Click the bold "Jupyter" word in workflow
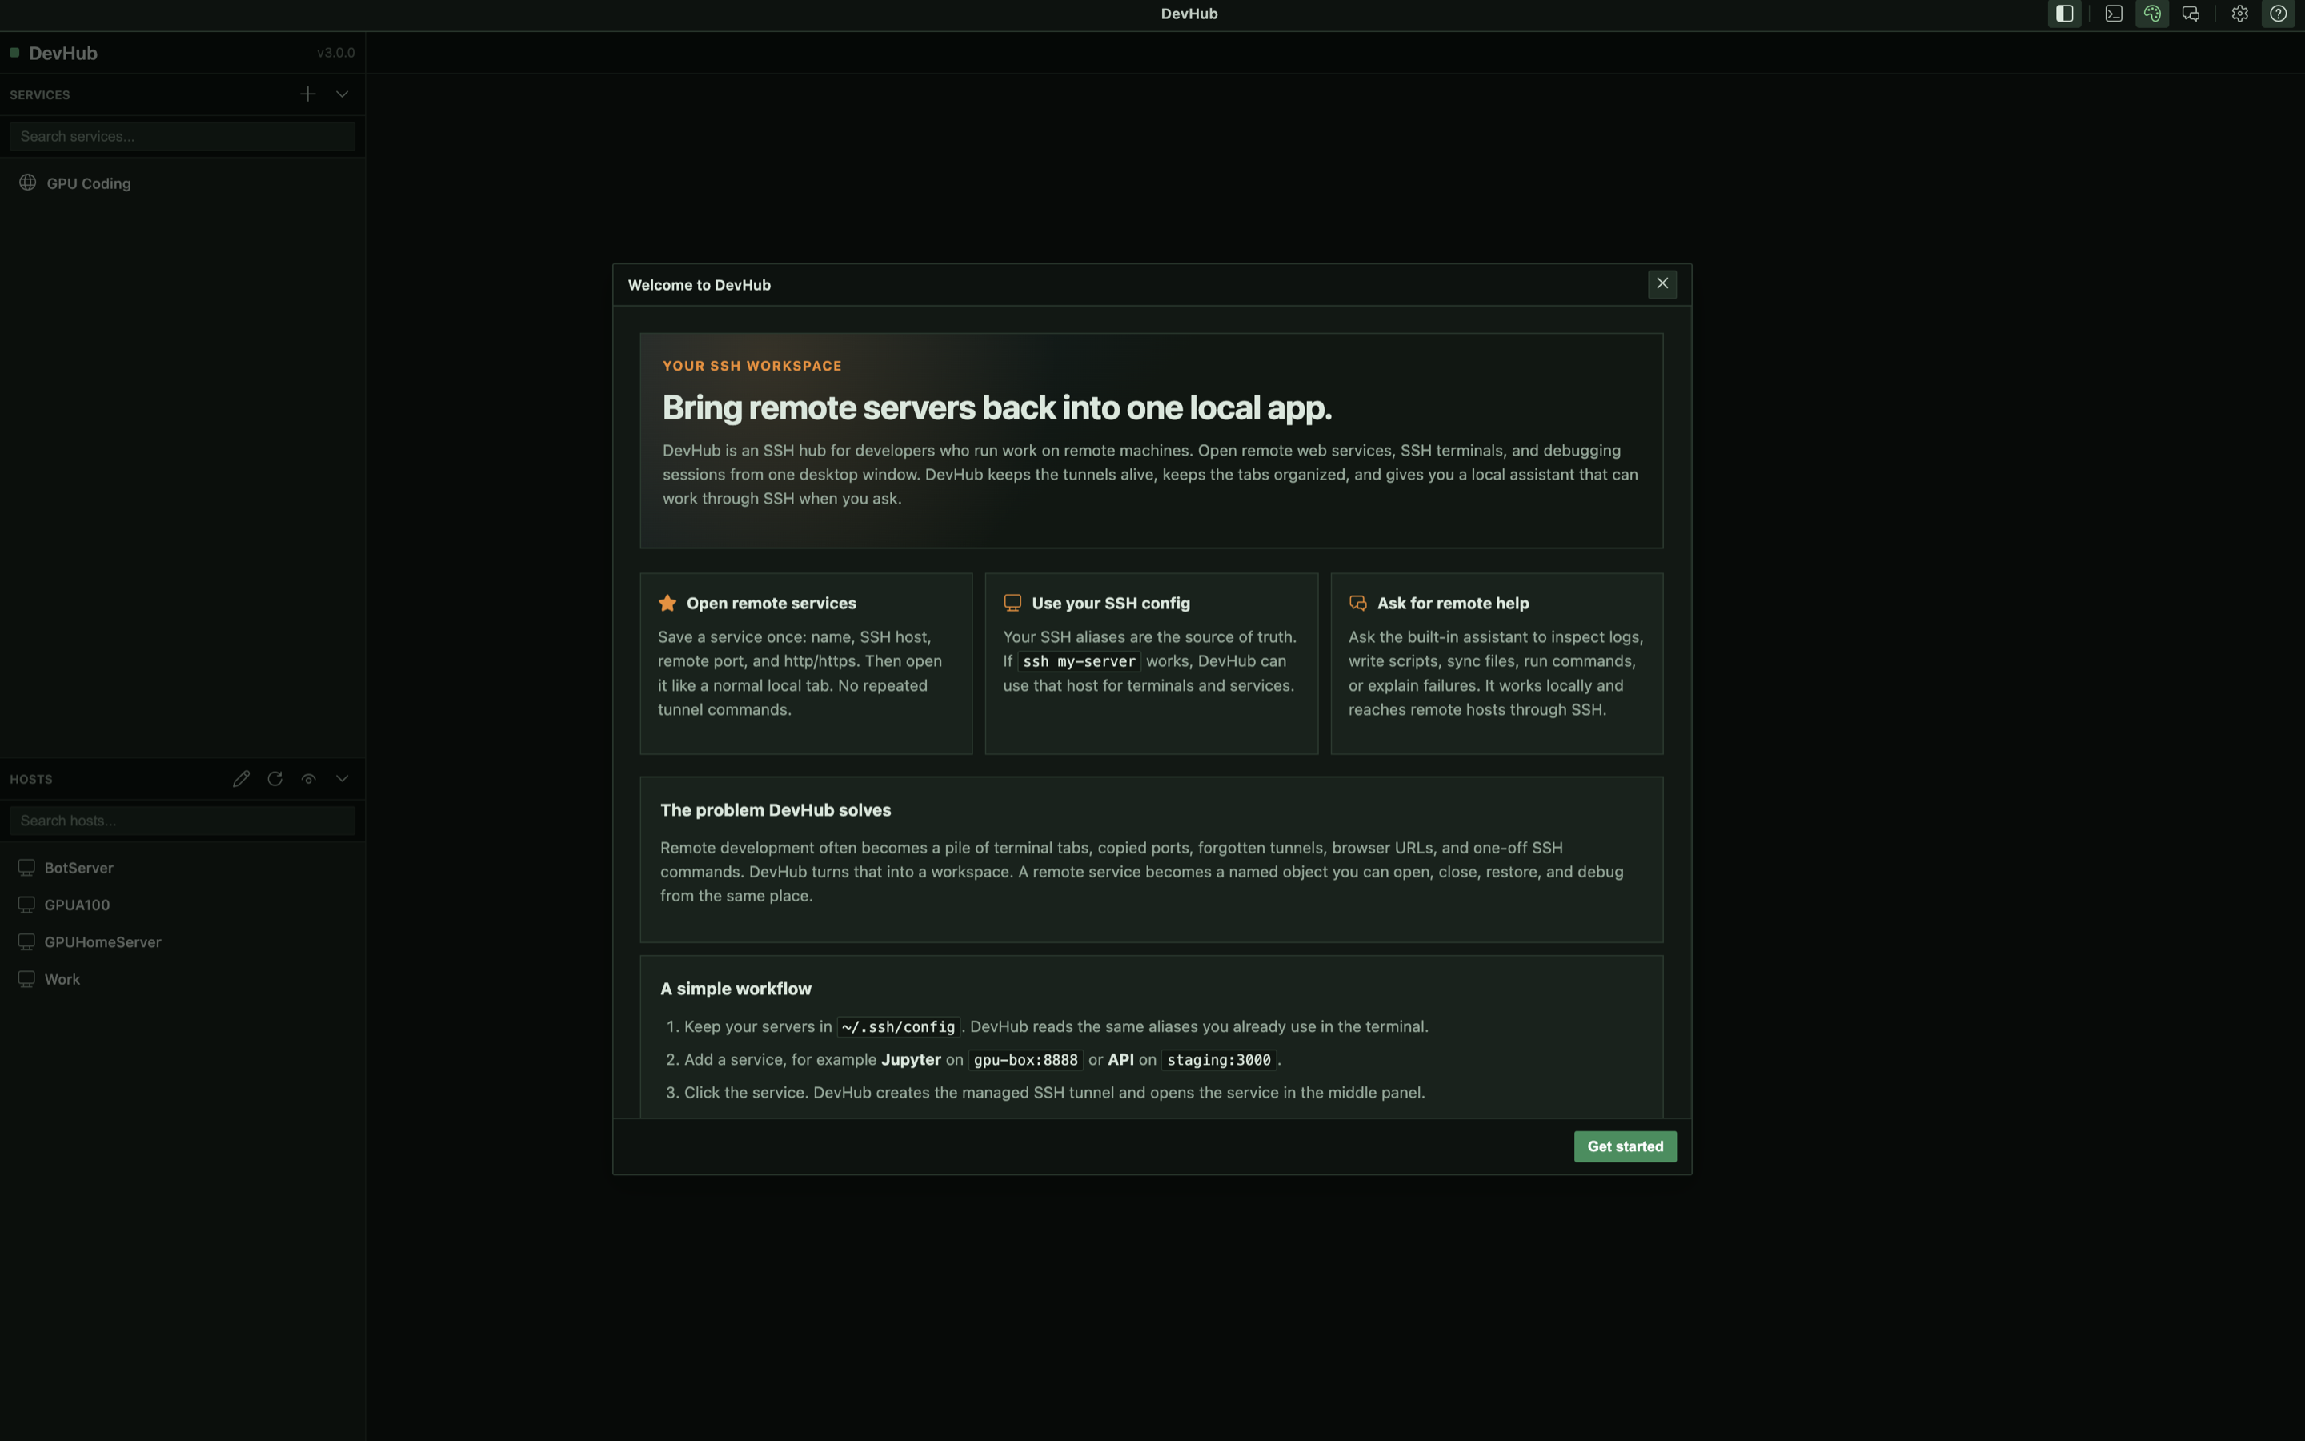Screen dimensions: 2305x1441 (x=911, y=1060)
